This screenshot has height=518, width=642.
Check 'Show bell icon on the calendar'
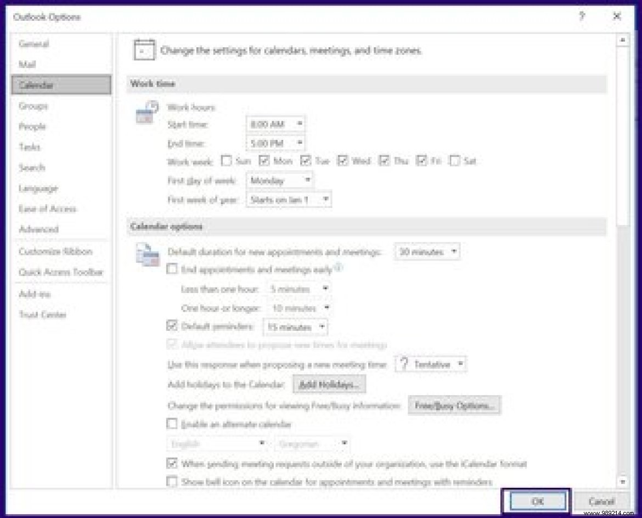[171, 481]
